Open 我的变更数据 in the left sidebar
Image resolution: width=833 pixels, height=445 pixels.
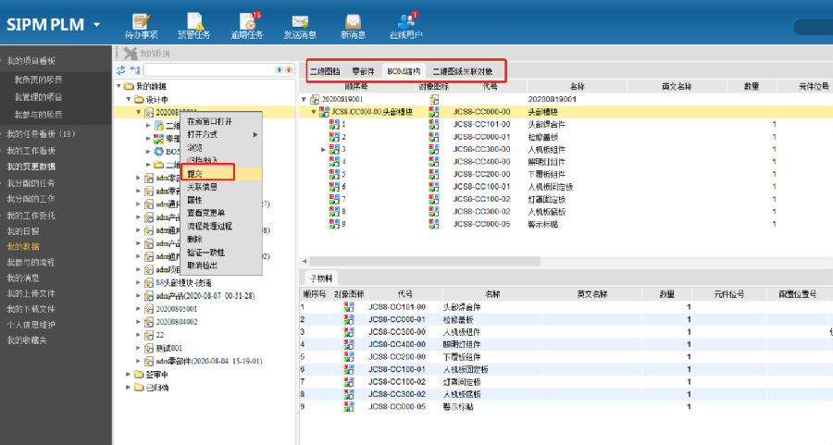[x=31, y=167]
